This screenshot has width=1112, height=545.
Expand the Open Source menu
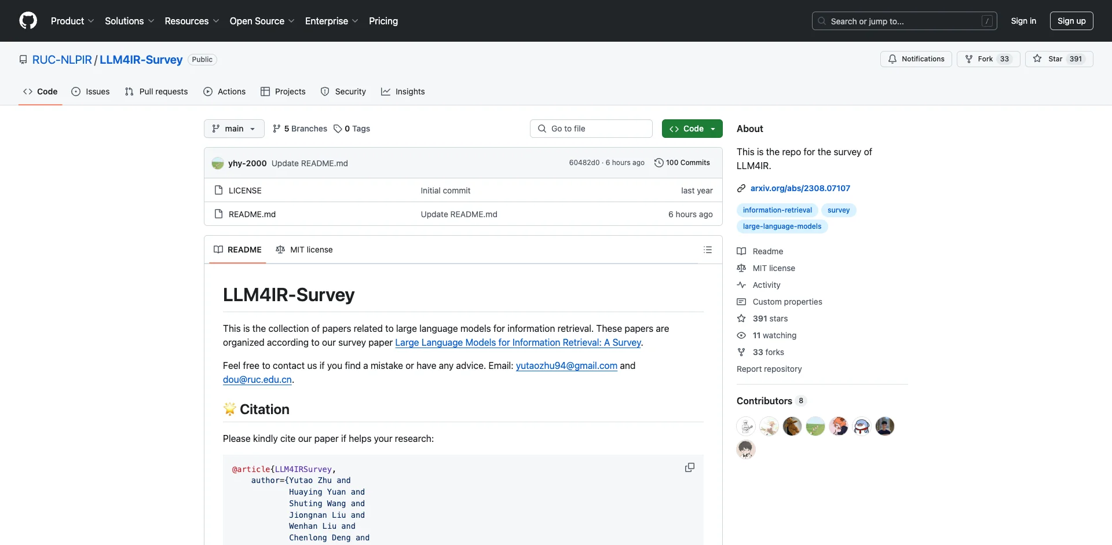click(x=262, y=21)
